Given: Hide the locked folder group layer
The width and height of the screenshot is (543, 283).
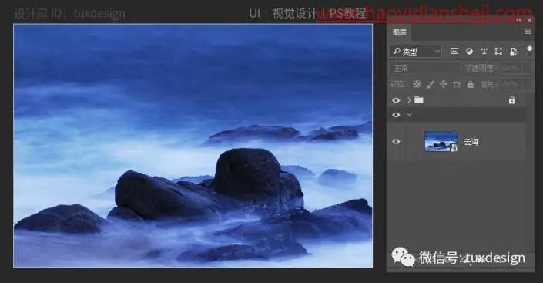Looking at the screenshot, I should click(396, 100).
